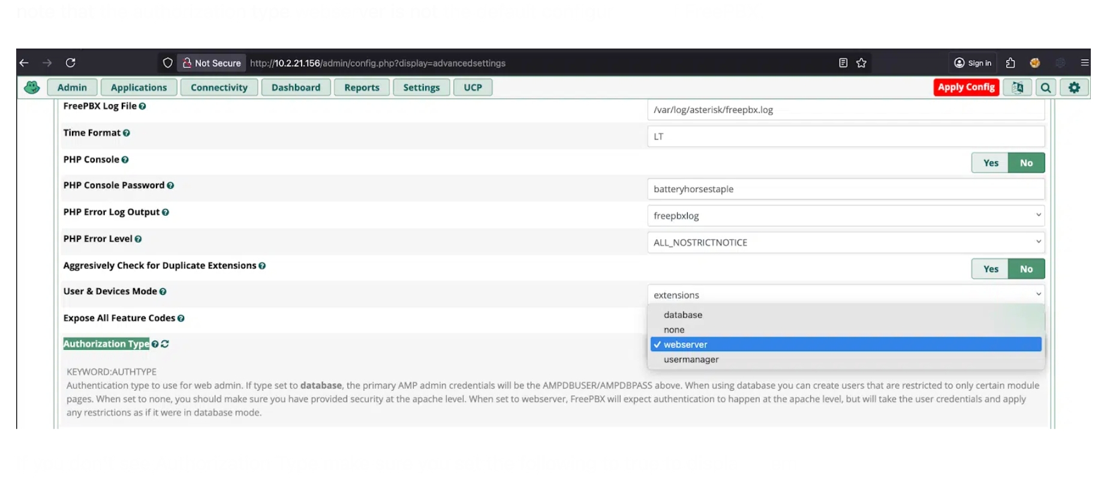Open the PHP Error Level dropdown
The width and height of the screenshot is (1104, 483).
click(x=846, y=242)
